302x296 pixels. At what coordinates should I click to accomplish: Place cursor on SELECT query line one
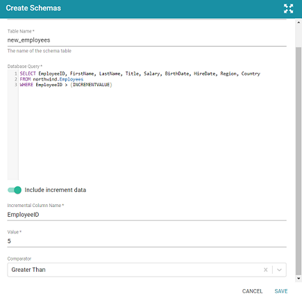point(140,74)
